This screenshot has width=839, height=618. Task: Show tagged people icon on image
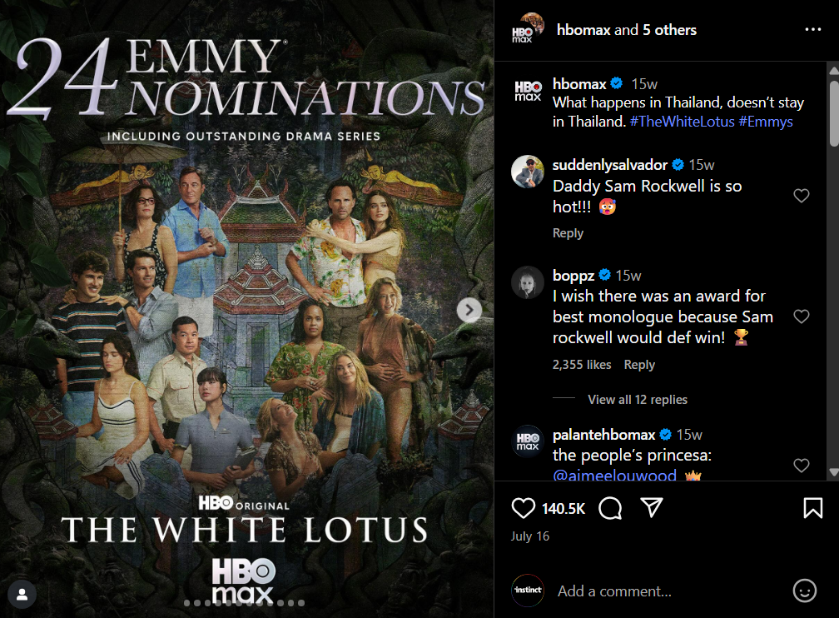(x=22, y=594)
